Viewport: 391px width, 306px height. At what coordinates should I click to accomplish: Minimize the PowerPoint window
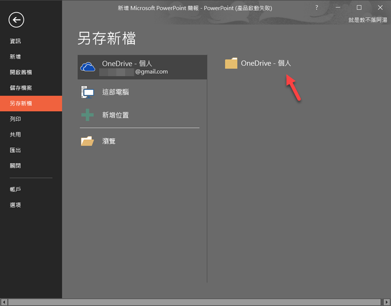coord(338,8)
